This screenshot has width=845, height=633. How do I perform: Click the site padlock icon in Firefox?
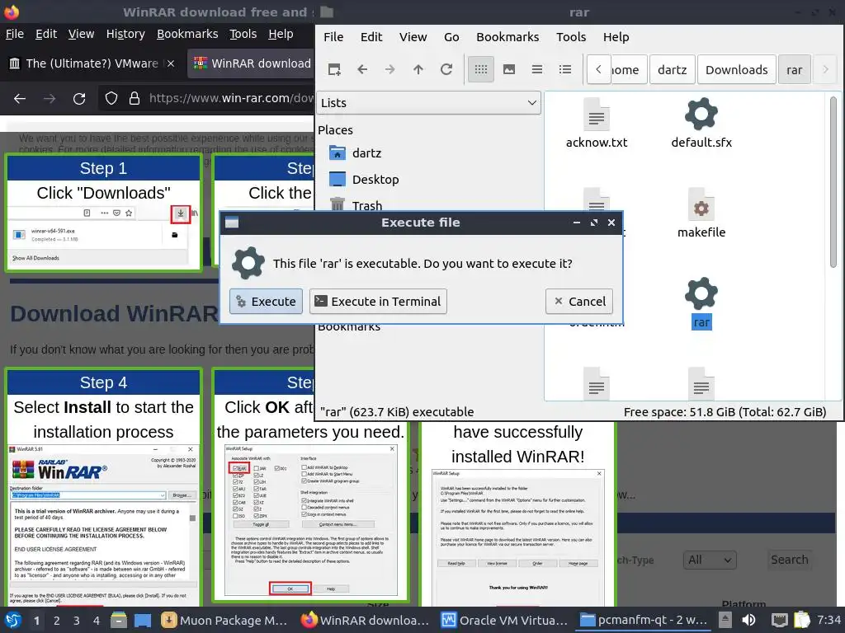(x=135, y=99)
